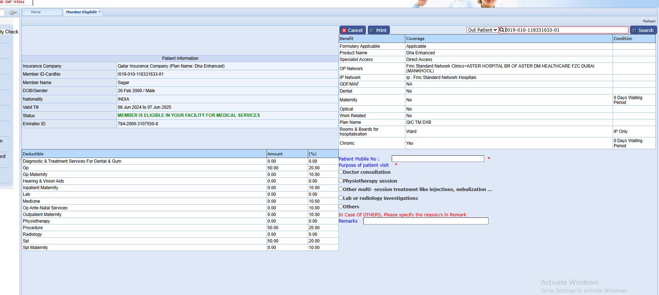659x295 pixels.
Task: Click the magnifier icon beside the member ID
Action: click(502, 30)
